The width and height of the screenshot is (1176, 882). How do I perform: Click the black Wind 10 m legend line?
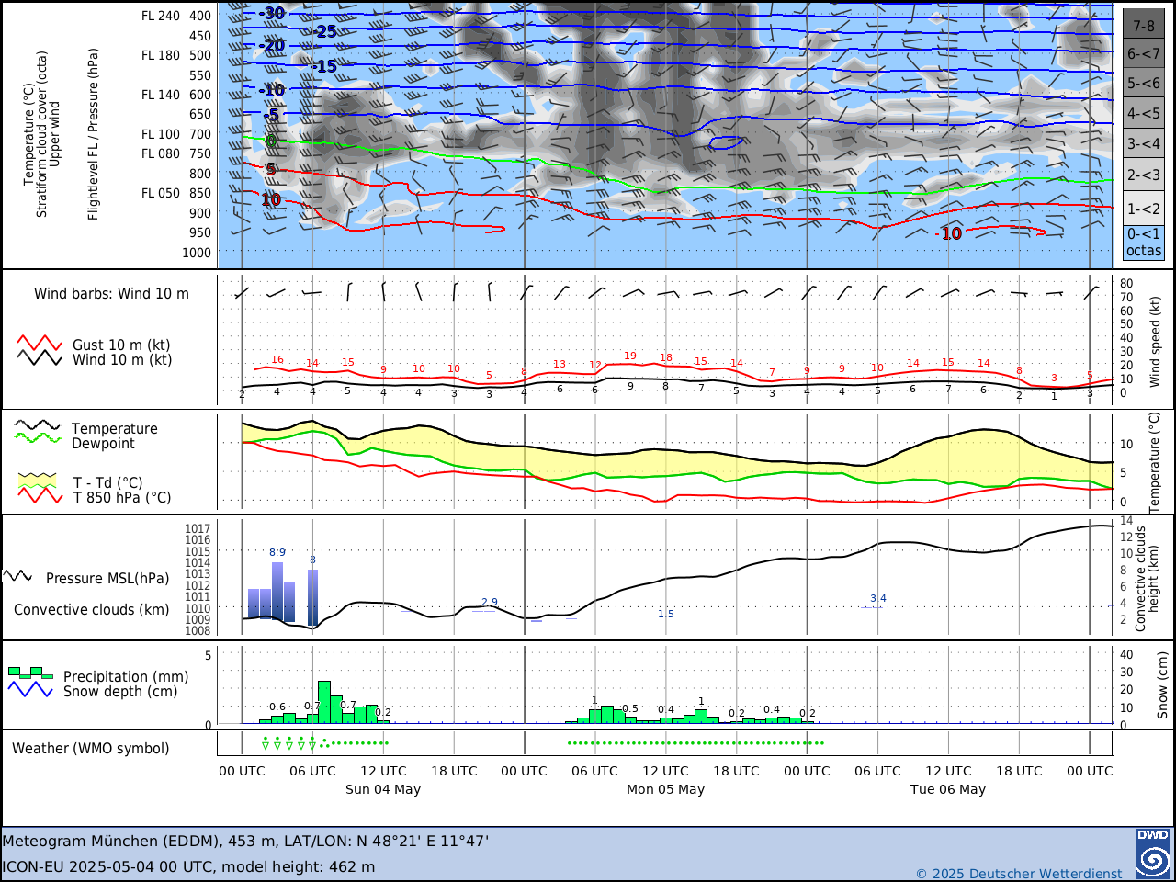point(40,358)
